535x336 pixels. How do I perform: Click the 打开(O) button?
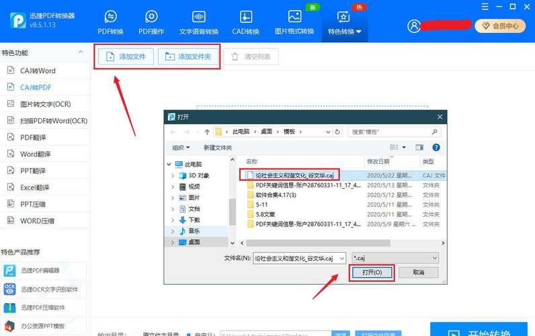click(372, 272)
